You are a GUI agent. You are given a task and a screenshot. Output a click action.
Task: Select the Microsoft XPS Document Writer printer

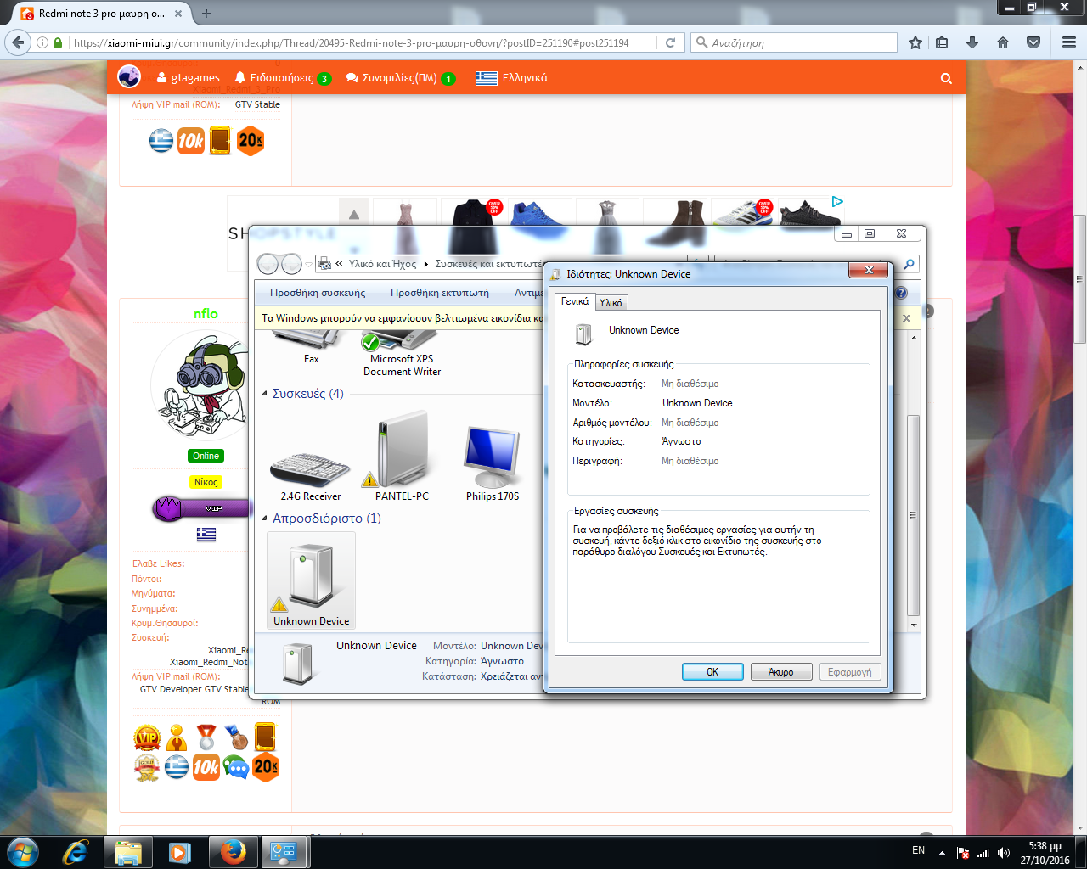[402, 355]
